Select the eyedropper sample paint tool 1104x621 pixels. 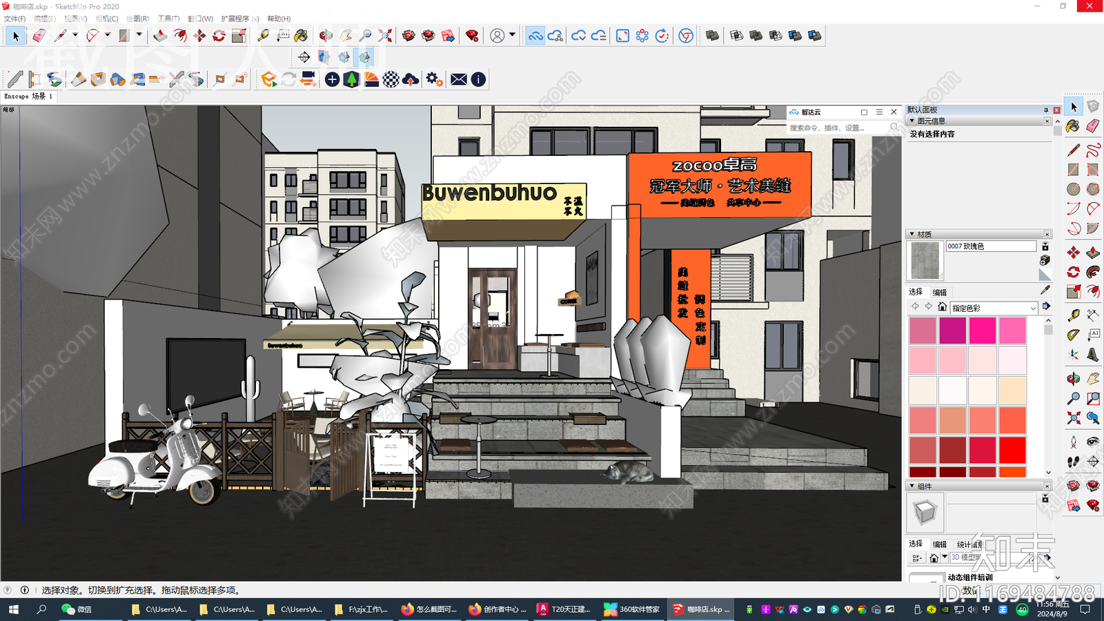pyautogui.click(x=1045, y=290)
